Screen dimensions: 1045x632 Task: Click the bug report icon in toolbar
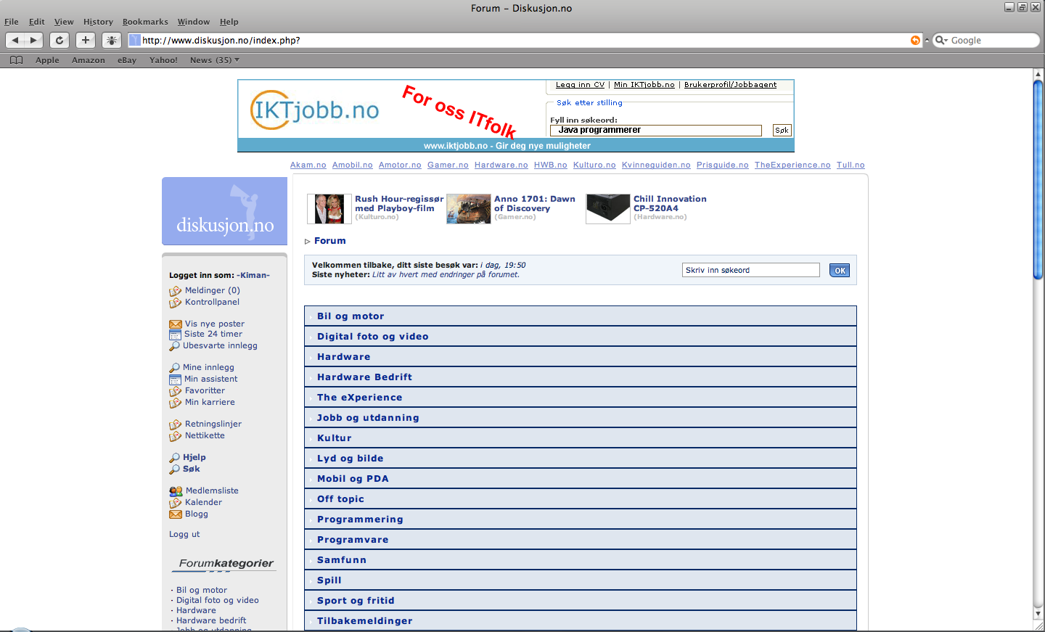click(112, 41)
